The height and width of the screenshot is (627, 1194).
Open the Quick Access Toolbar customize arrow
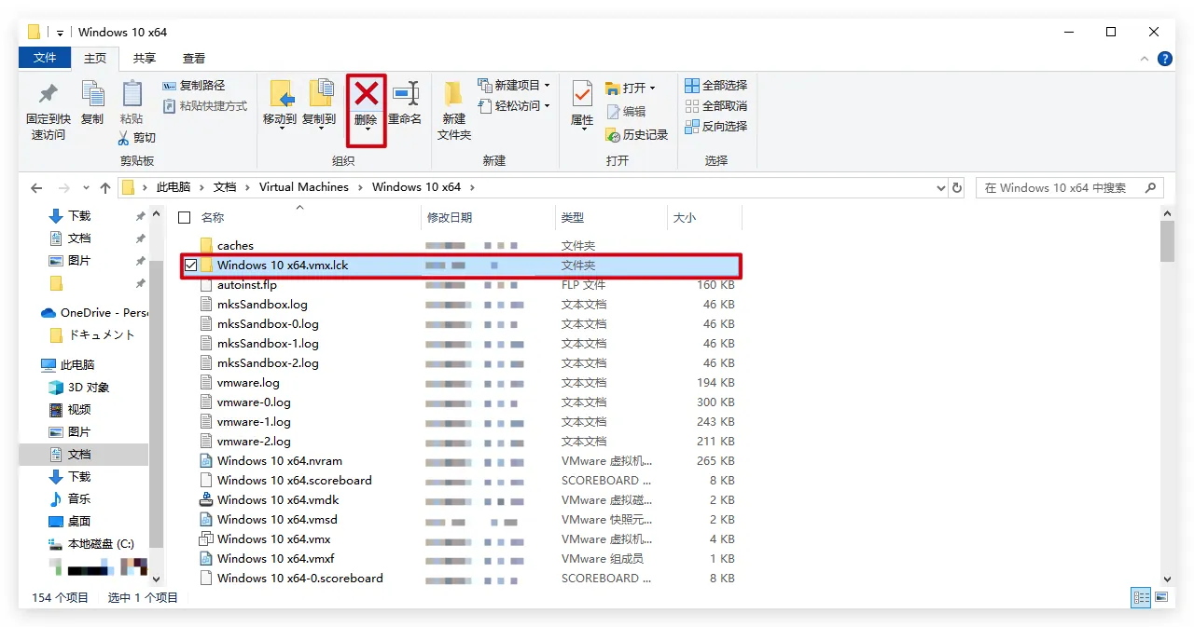pyautogui.click(x=61, y=33)
